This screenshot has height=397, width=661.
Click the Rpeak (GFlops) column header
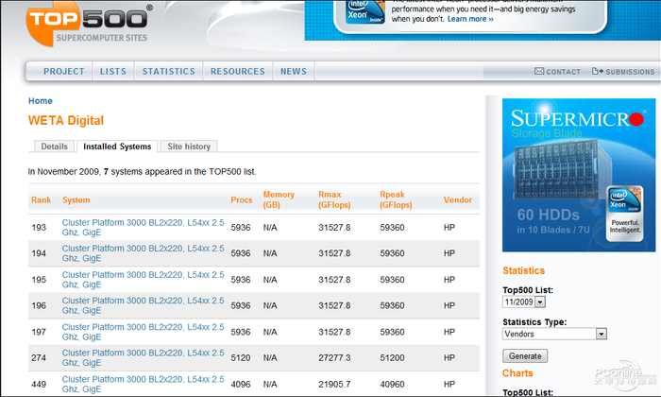click(x=396, y=199)
